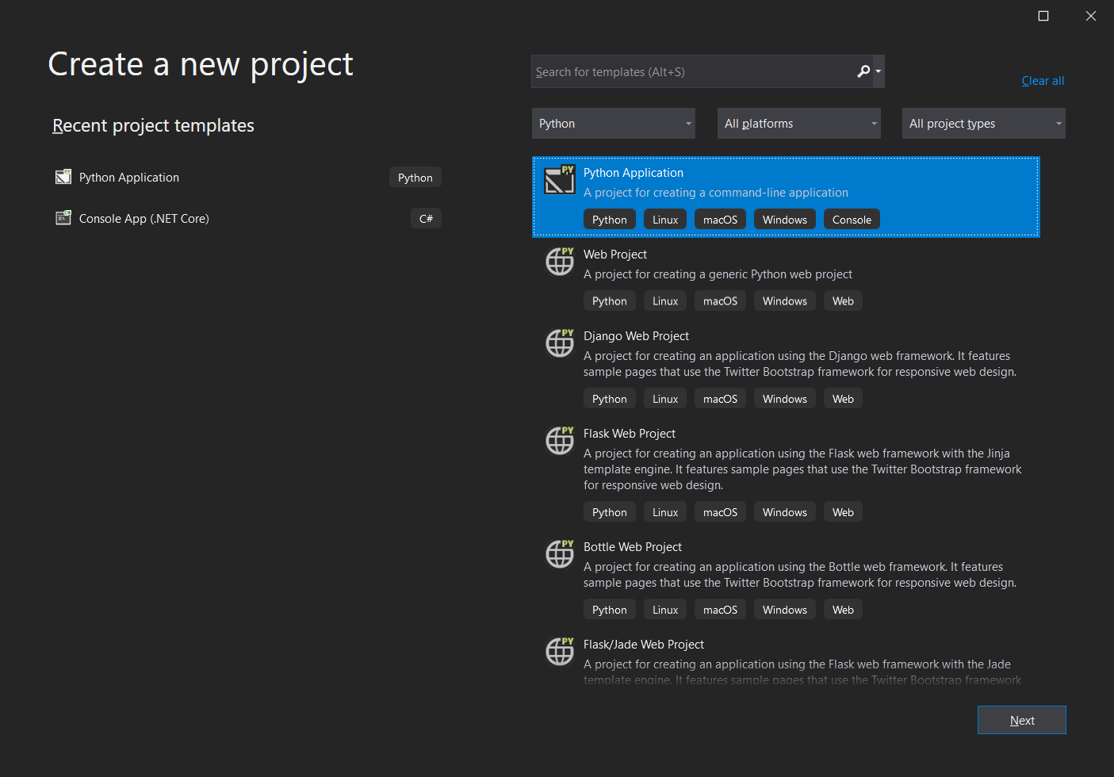1114x777 pixels.
Task: Click recent Console App (.NET Core) icon
Action: click(63, 218)
